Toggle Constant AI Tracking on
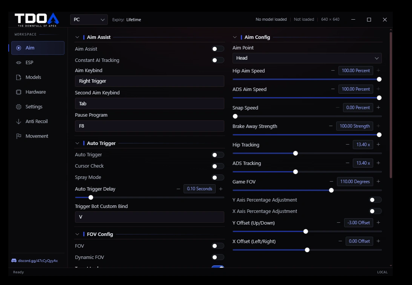Viewport: 412px width, 285px height. point(218,60)
